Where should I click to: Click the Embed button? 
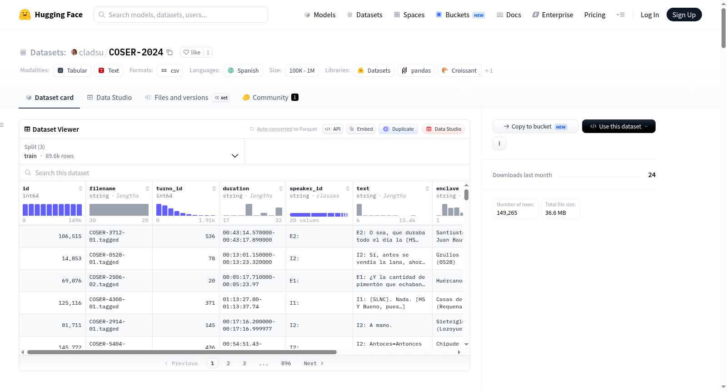tap(361, 129)
